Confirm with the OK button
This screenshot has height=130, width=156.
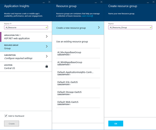tap(116, 123)
